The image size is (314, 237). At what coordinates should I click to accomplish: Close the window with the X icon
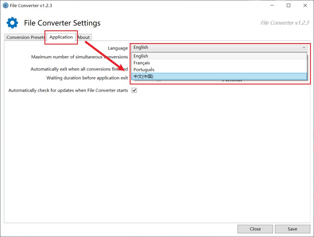(x=305, y=6)
